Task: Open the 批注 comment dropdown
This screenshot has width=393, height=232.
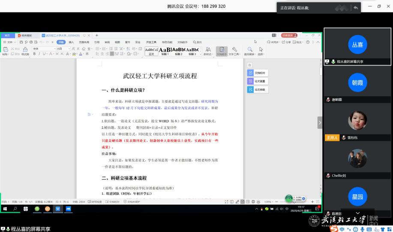Action: 298,42
